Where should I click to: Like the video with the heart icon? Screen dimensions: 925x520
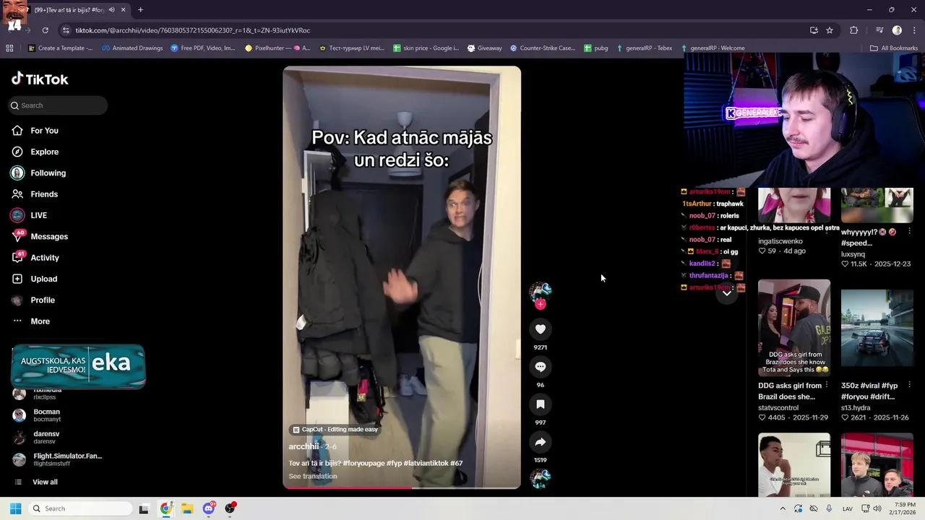click(x=540, y=329)
